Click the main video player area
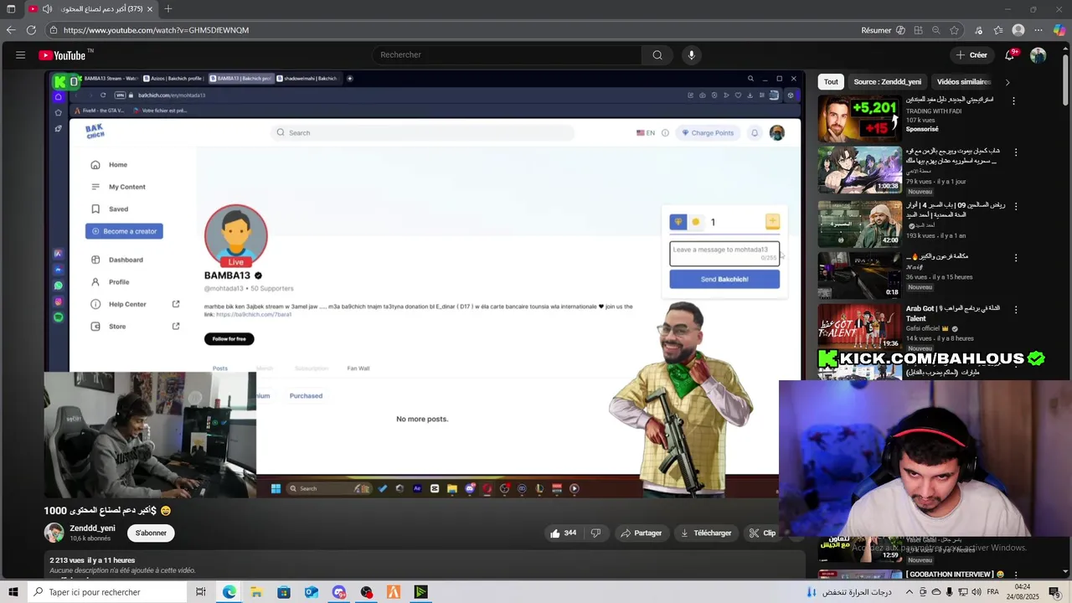Viewport: 1072px width, 603px height. click(x=425, y=285)
